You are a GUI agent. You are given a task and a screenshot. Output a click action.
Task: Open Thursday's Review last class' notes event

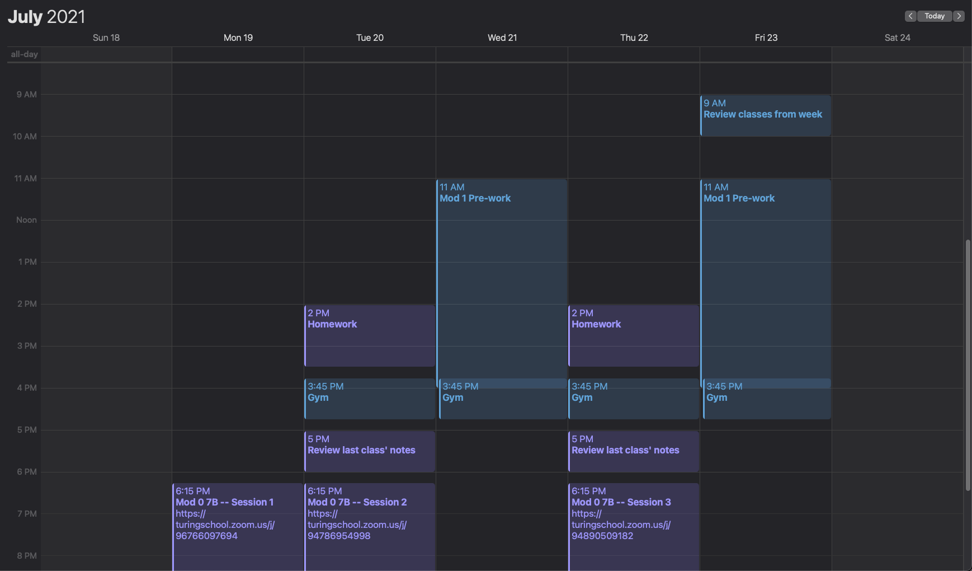(x=634, y=451)
